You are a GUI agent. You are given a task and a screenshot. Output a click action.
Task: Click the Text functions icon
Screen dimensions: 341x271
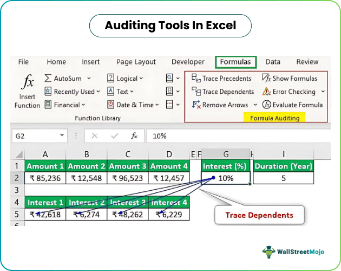pyautogui.click(x=110, y=91)
